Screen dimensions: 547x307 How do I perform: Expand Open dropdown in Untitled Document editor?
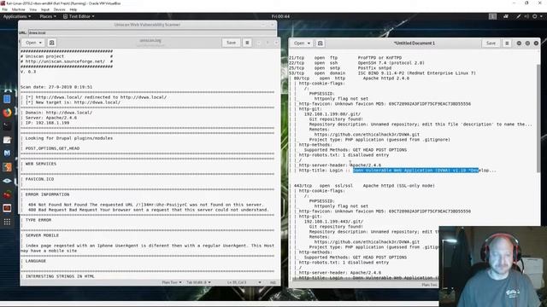click(302, 43)
